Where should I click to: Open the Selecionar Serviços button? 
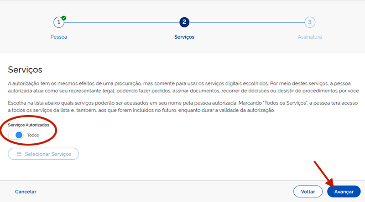[x=43, y=154]
